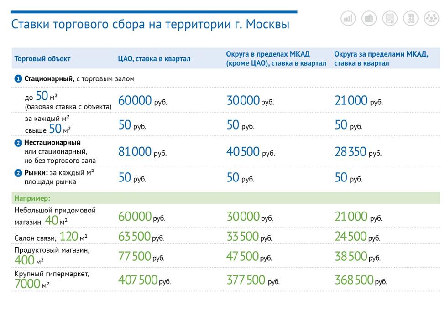Click the numbered badge next to Рынки
The image size is (445, 316).
click(x=18, y=173)
